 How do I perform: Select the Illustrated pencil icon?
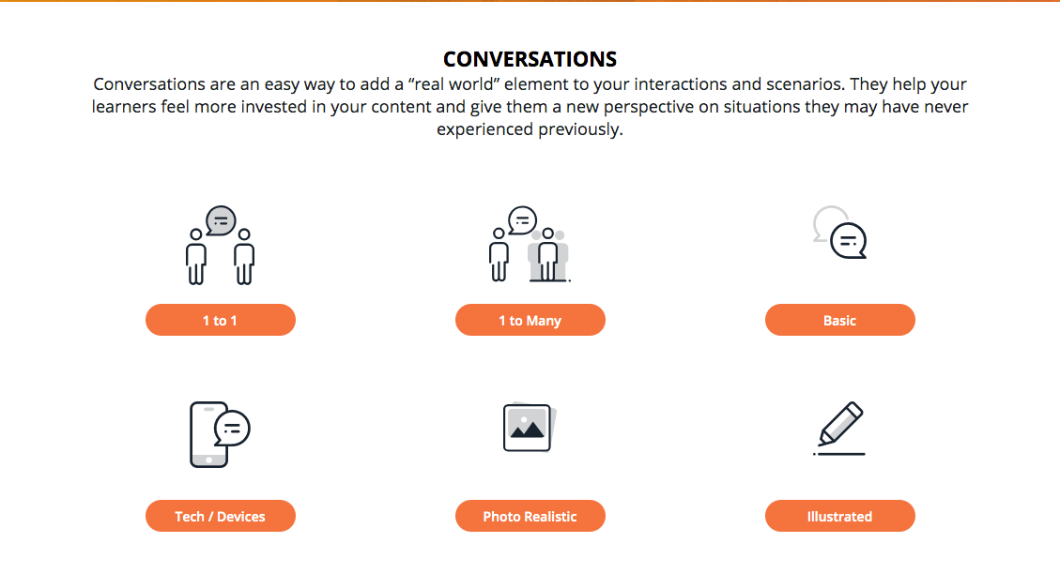[x=839, y=428]
